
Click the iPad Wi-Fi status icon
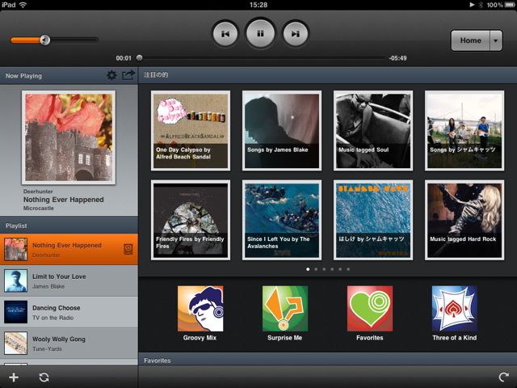tap(23, 5)
